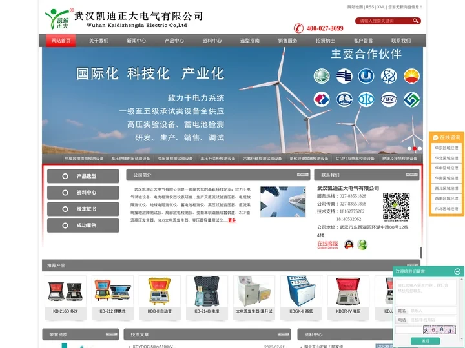Click the PetroChina red-yellow partner logo
This screenshot has width=465, height=348.
pyautogui.click(x=411, y=76)
